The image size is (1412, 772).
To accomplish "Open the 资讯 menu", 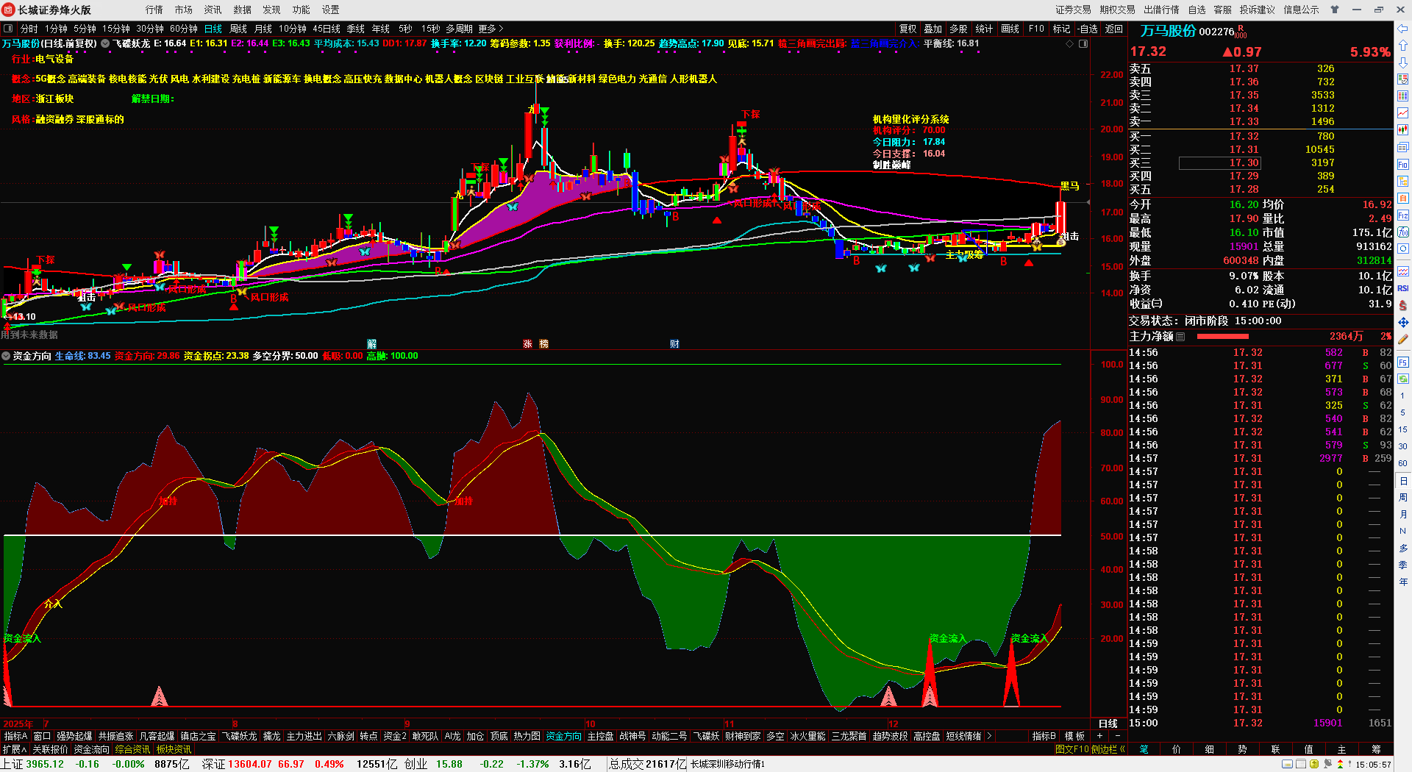I will (x=213, y=10).
